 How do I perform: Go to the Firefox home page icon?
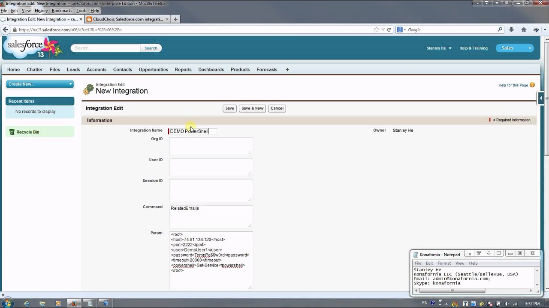(x=524, y=30)
